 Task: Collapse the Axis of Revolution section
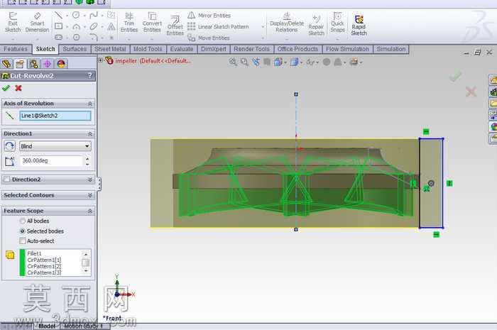[90, 104]
